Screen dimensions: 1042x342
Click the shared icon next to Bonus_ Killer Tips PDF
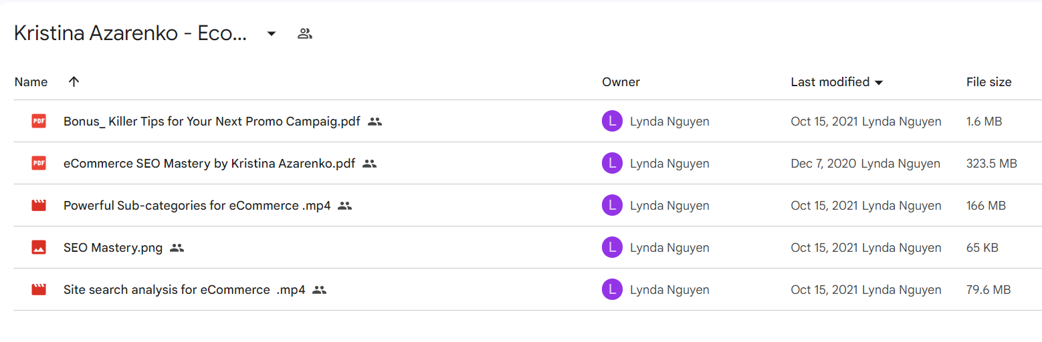pos(375,122)
